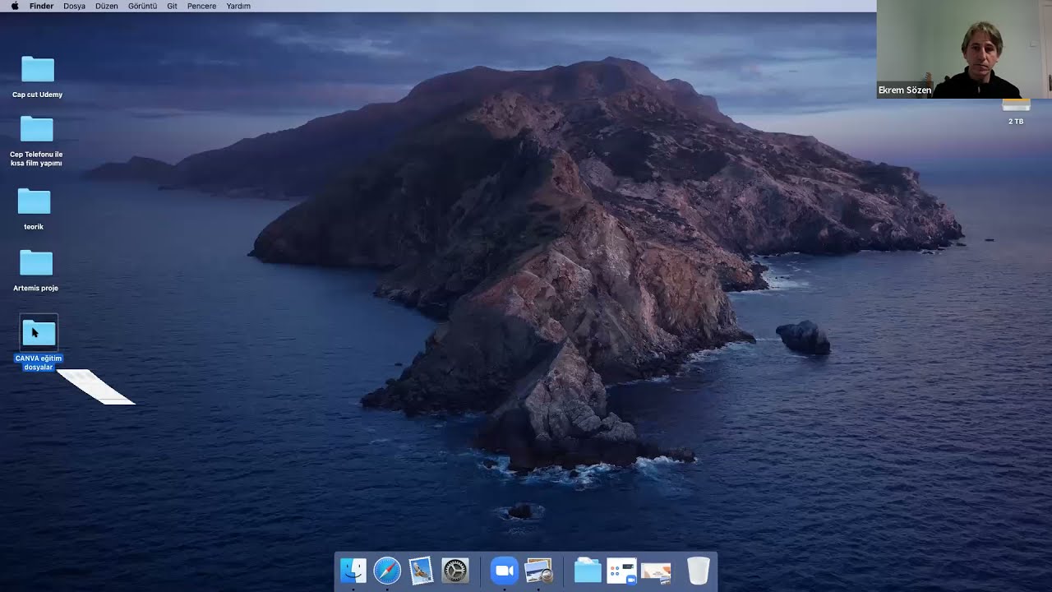Select the Artemis proje folder
This screenshot has height=592, width=1052.
[36, 271]
